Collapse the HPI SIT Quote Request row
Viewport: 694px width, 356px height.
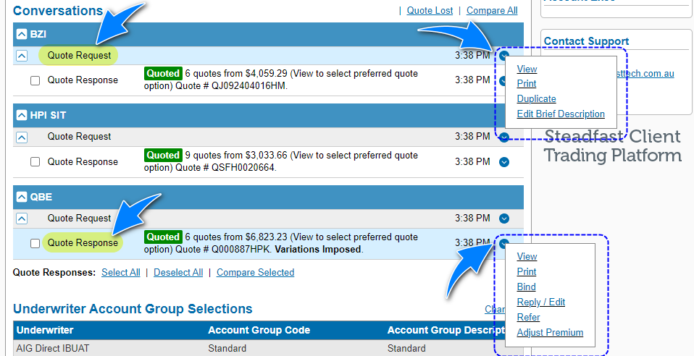point(22,137)
